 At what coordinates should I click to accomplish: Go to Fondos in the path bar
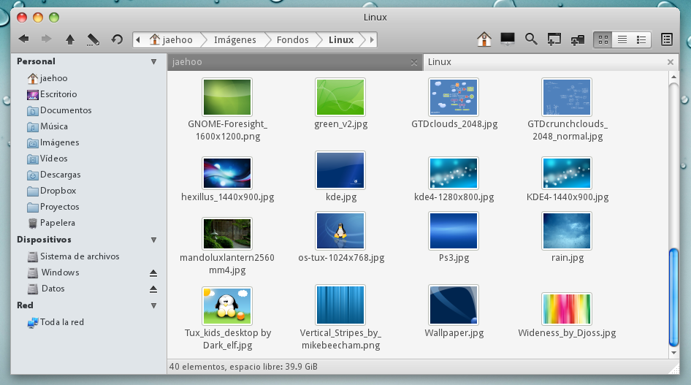(x=293, y=39)
